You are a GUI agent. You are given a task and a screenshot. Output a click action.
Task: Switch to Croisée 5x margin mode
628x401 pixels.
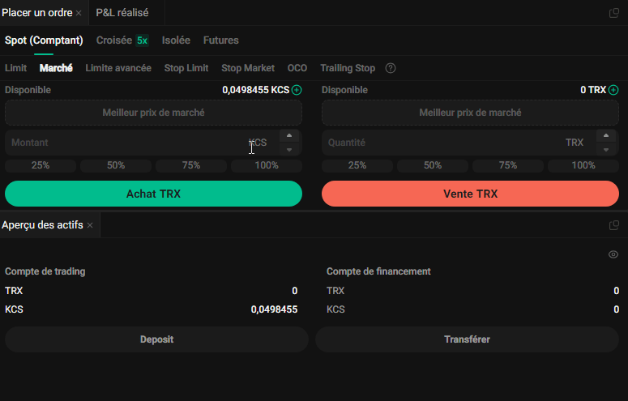tap(122, 41)
